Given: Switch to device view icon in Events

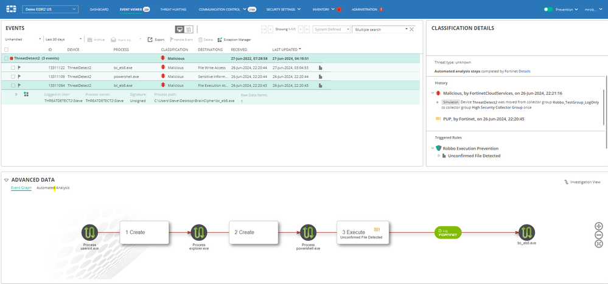Looking at the screenshot, I should click(x=180, y=29).
